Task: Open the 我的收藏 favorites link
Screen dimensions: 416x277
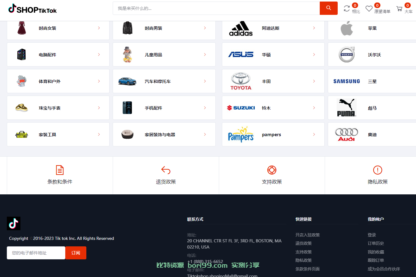Action: pyautogui.click(x=376, y=252)
